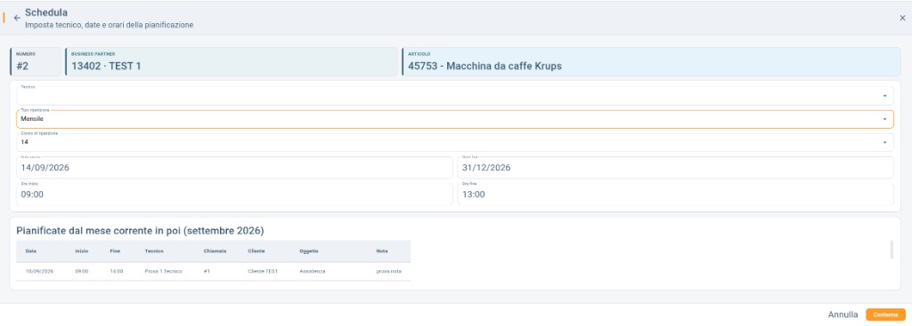The height and width of the screenshot is (326, 912).
Task: Open the Giorno di ripetizione dropdown showing 14
Action: click(455, 142)
